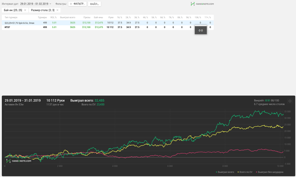This screenshot has width=296, height=177.
Task: Click the 6.7 среднее число столов label
Action: [x=269, y=104]
